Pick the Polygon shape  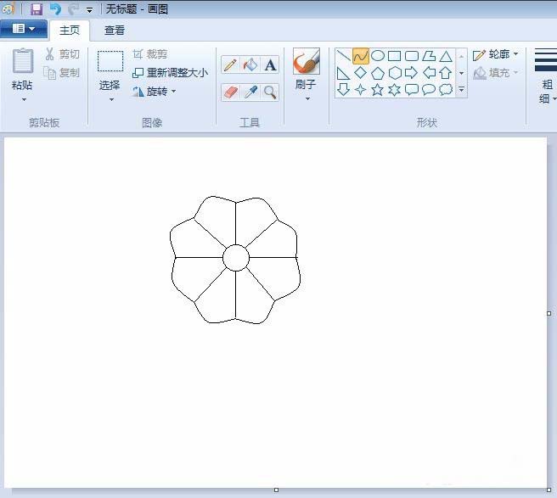(429, 56)
